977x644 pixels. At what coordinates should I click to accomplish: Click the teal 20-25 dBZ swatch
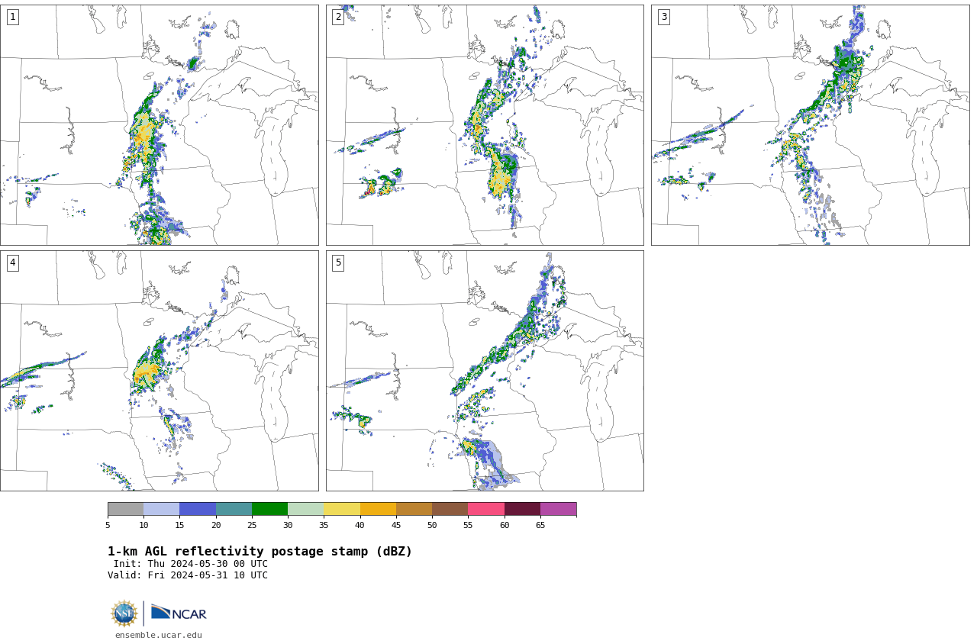click(x=234, y=509)
